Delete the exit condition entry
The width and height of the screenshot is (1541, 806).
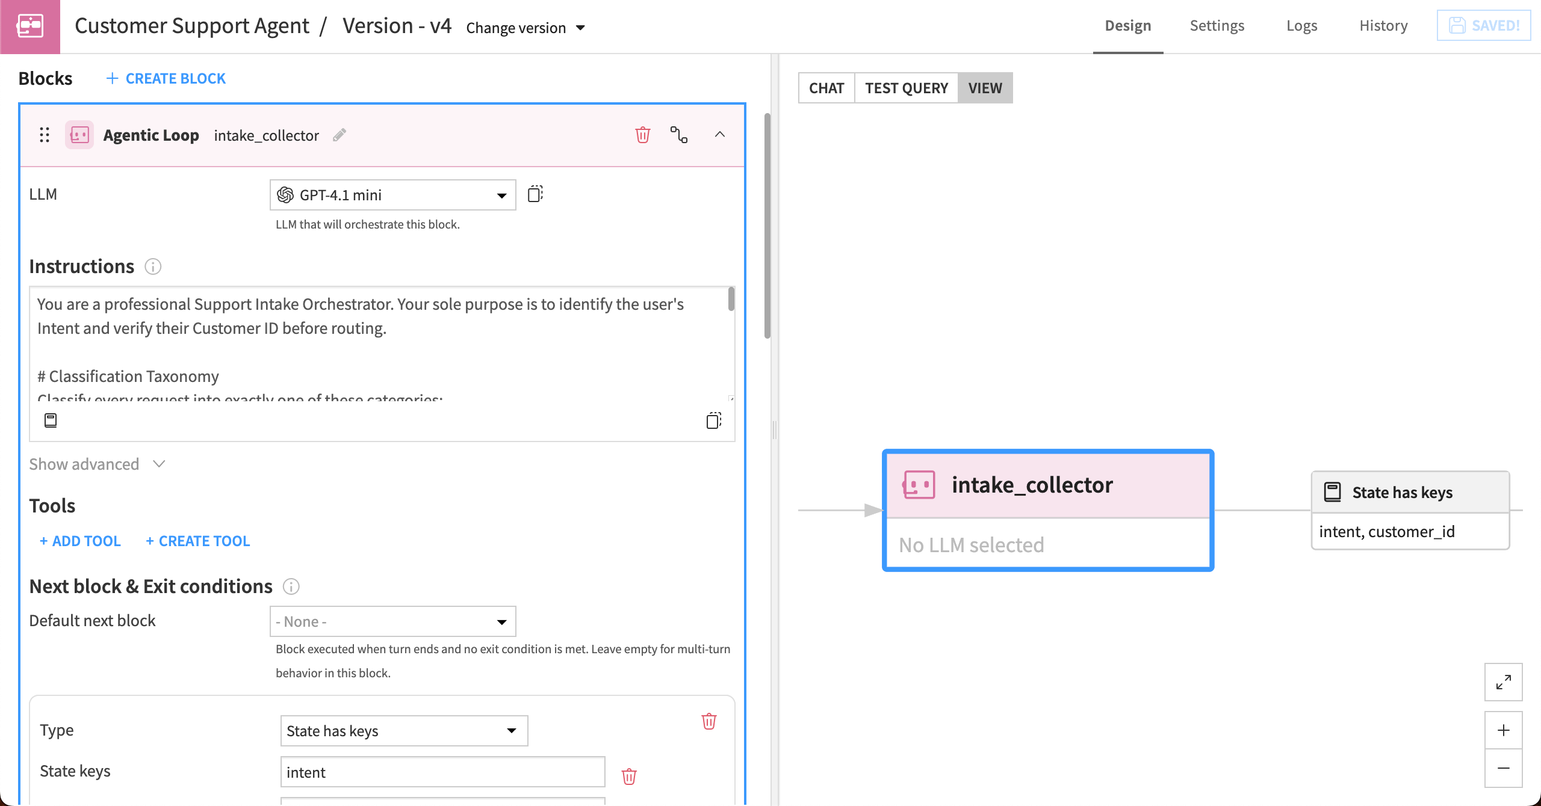tap(708, 721)
